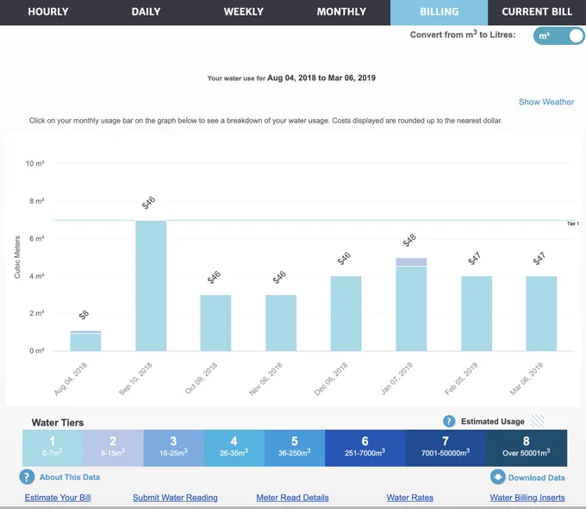Screen dimensions: 586x509
Task: Click the About This Data question icon
Action: (27, 477)
